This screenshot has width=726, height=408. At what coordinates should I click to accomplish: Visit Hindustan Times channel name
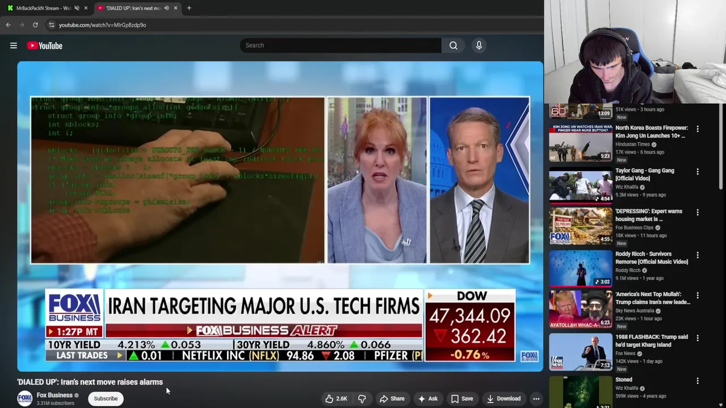632,144
